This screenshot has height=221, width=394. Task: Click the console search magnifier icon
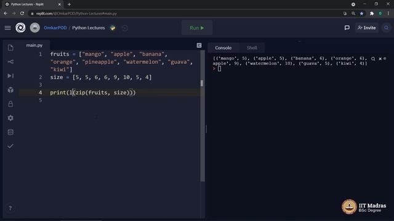pyautogui.click(x=373, y=59)
